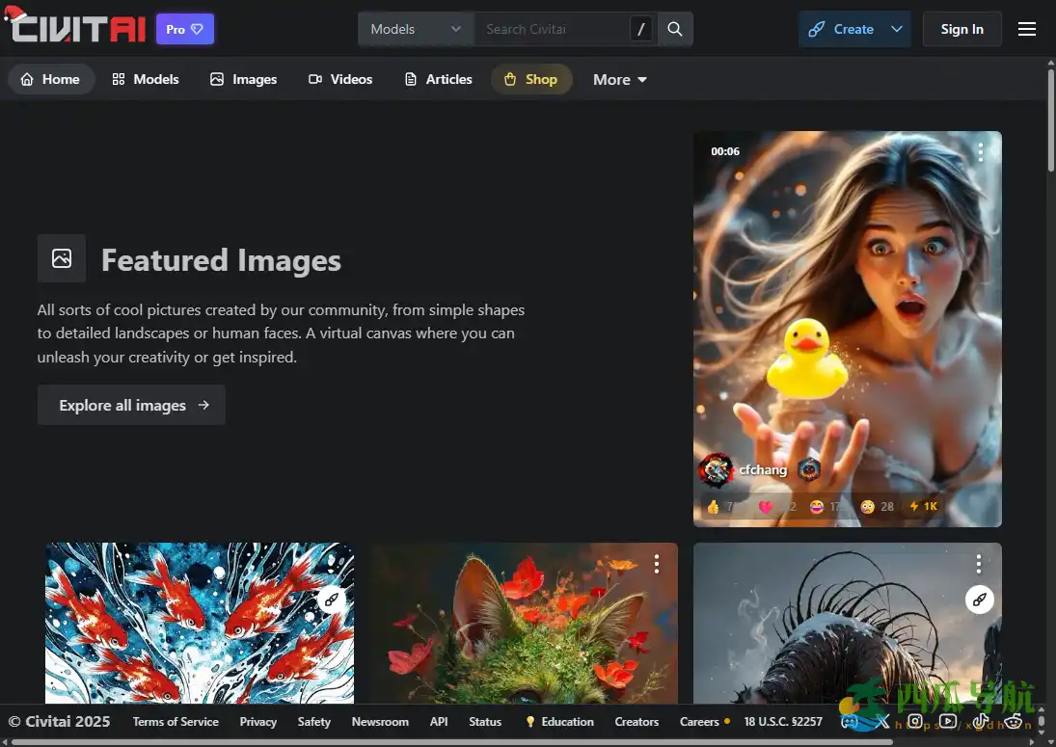Viewport: 1056px width, 747px height.
Task: Open Civitai's Instagram page icon
Action: coord(915,722)
